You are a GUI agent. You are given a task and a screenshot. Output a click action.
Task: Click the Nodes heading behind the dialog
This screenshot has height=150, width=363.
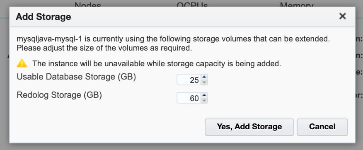click(88, 4)
